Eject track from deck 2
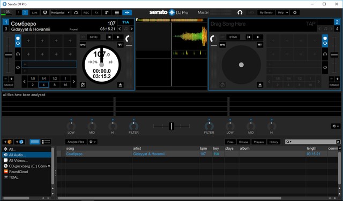The image size is (343, 201). [x=260, y=84]
